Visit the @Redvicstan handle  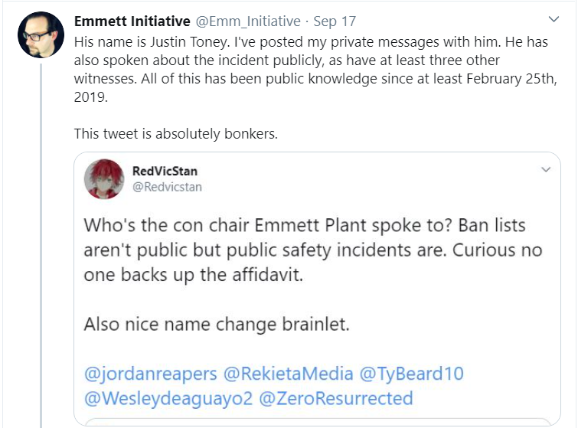click(x=167, y=187)
